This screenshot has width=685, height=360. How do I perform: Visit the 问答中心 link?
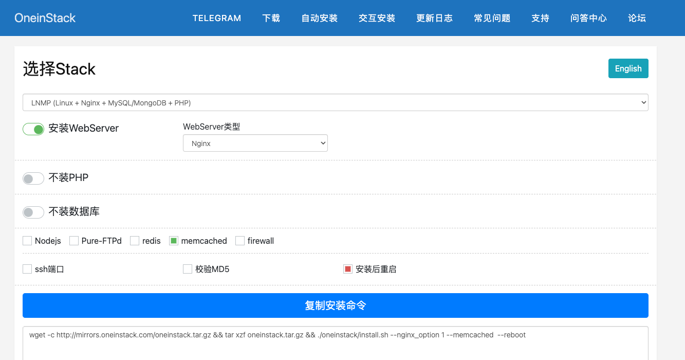(589, 18)
